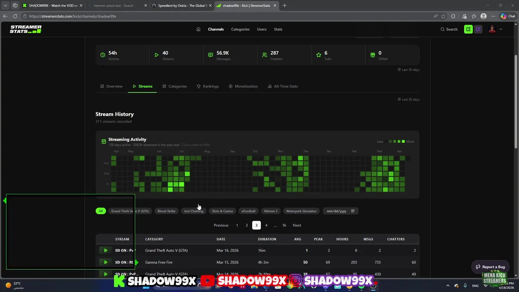
Task: Toggle read aloud icon in address bar
Action: point(435,16)
